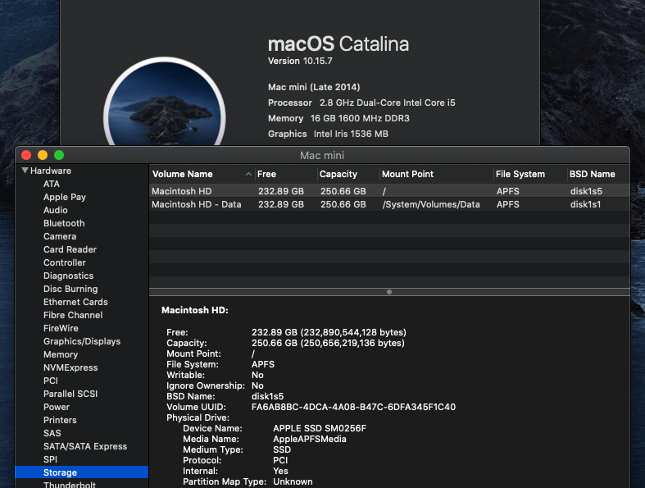Show Memory hardware details
645x488 pixels.
pyautogui.click(x=61, y=354)
